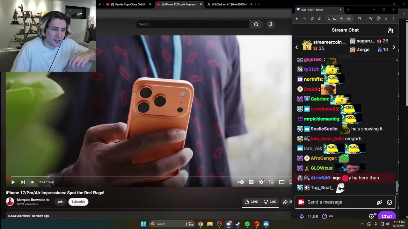Open Steam from the taskbar
This screenshot has height=229, width=408.
click(x=238, y=224)
